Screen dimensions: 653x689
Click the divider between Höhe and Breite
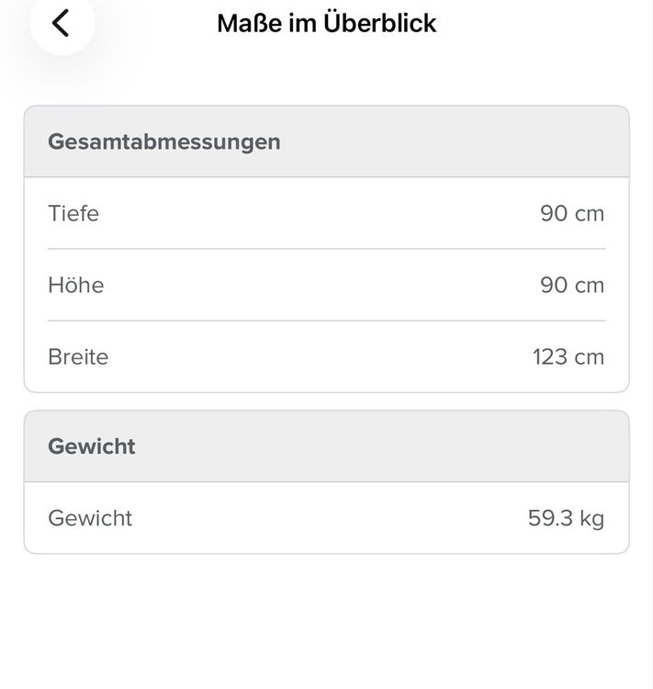click(327, 321)
